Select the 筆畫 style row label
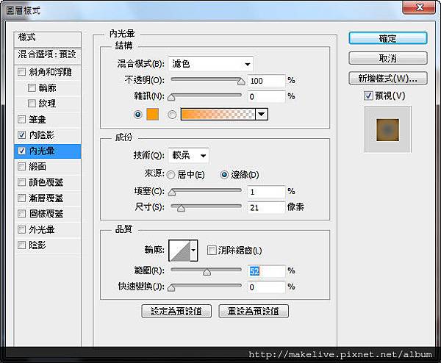Viewport: 441px width, 363px height. [x=37, y=120]
